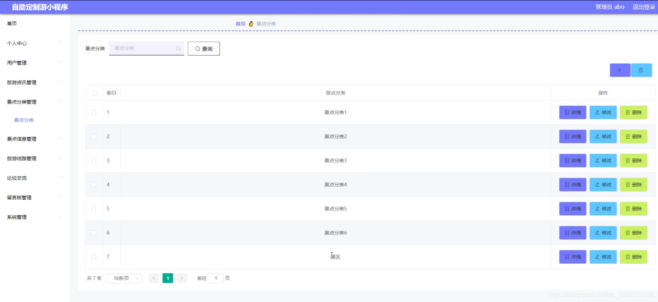
Task: Expand the 旅游线路管理 sidebar menu
Action: click(35, 158)
